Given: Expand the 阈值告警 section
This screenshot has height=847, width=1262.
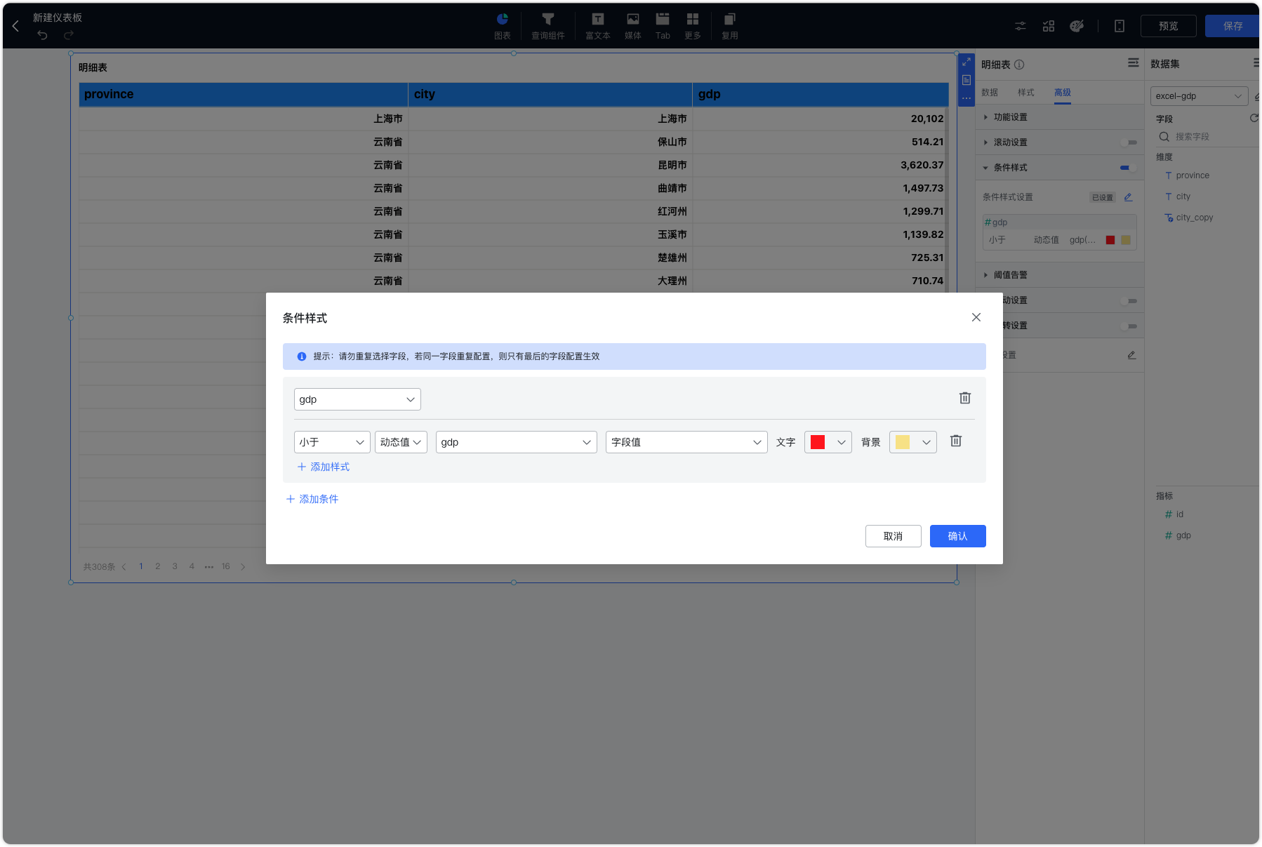Looking at the screenshot, I should pyautogui.click(x=1060, y=275).
